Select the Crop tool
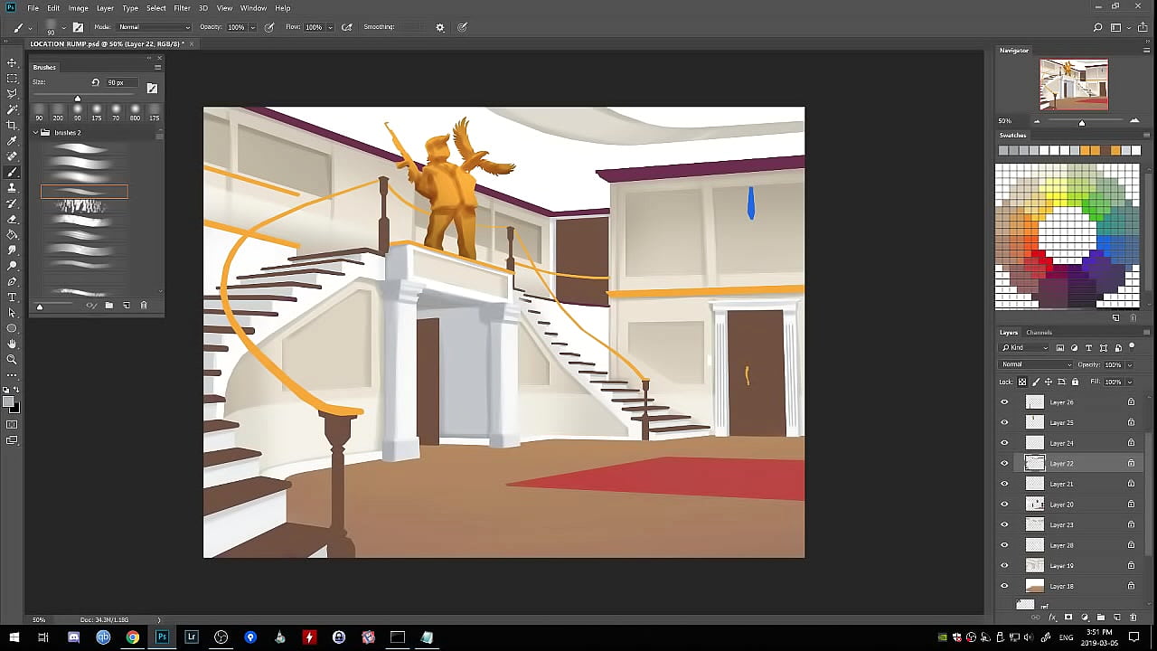This screenshot has width=1157, height=651. click(x=12, y=125)
